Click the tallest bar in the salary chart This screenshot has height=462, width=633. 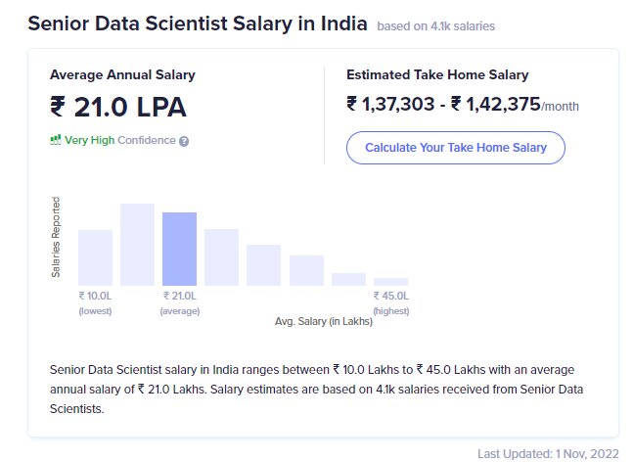click(x=137, y=244)
